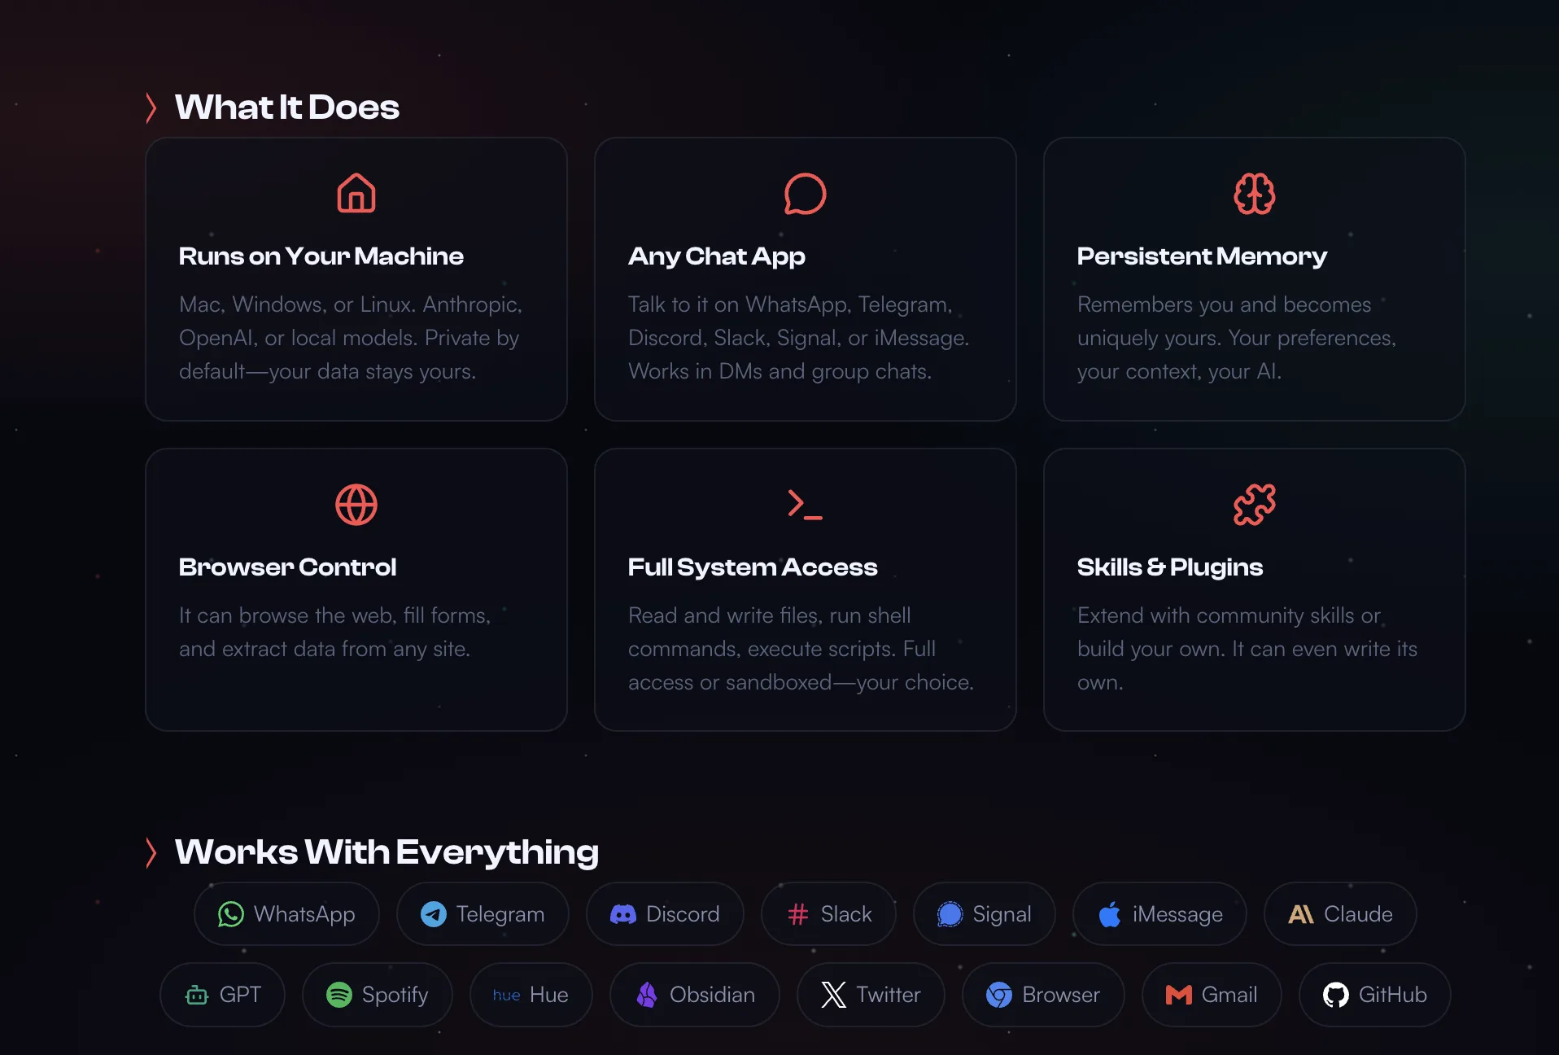The height and width of the screenshot is (1055, 1559).
Task: Choose the Signal integration pill
Action: click(985, 914)
